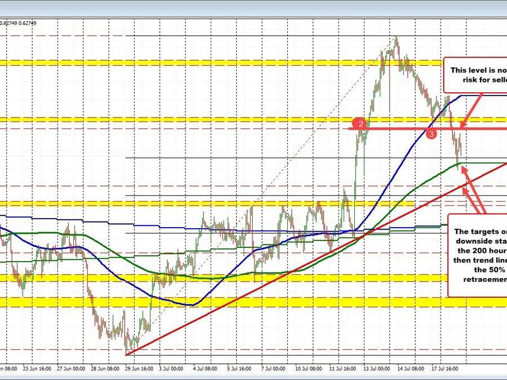Click the red circle marker numbered 2

[359, 124]
